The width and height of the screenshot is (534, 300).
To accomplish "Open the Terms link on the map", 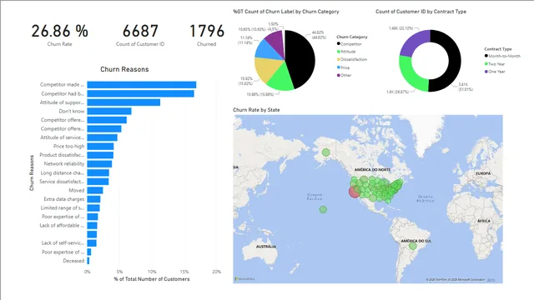I will pyautogui.click(x=491, y=280).
